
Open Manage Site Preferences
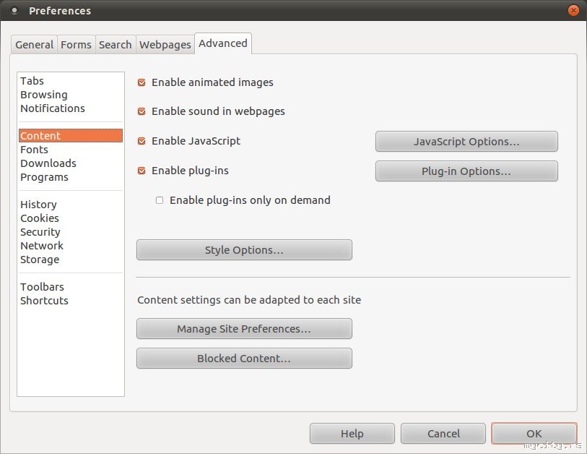pyautogui.click(x=244, y=329)
